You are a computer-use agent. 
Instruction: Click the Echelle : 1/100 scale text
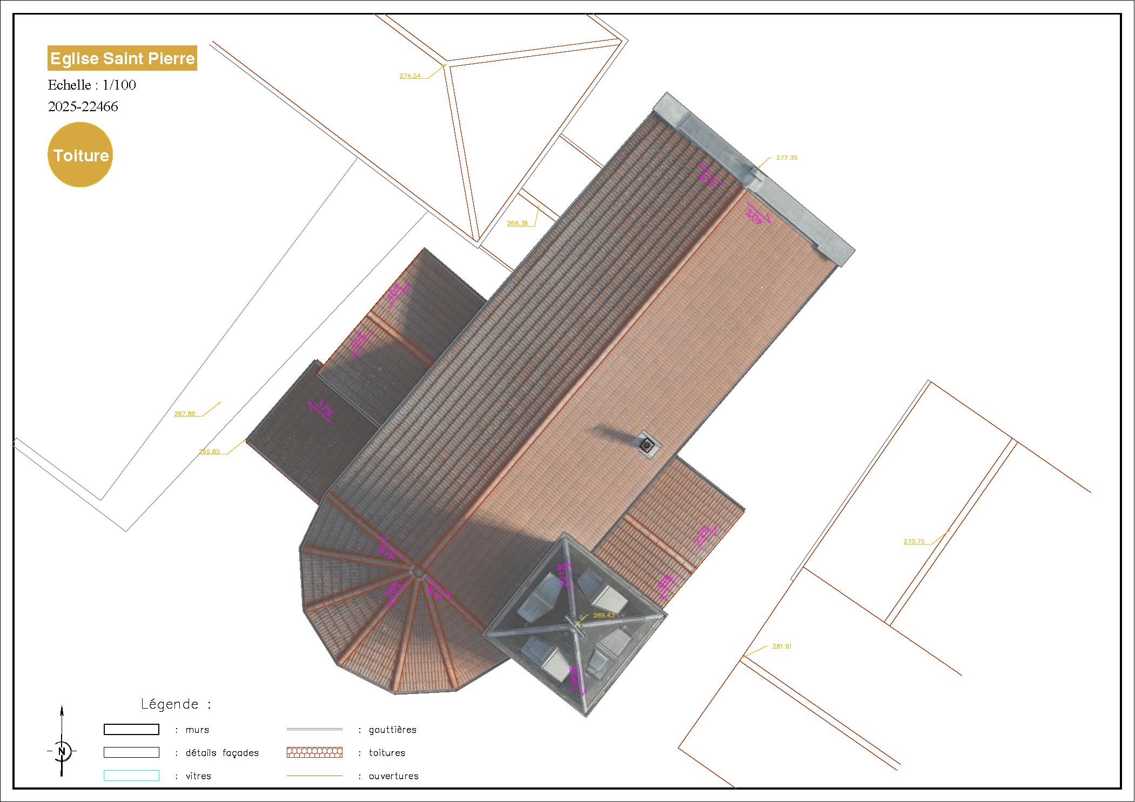pyautogui.click(x=92, y=85)
